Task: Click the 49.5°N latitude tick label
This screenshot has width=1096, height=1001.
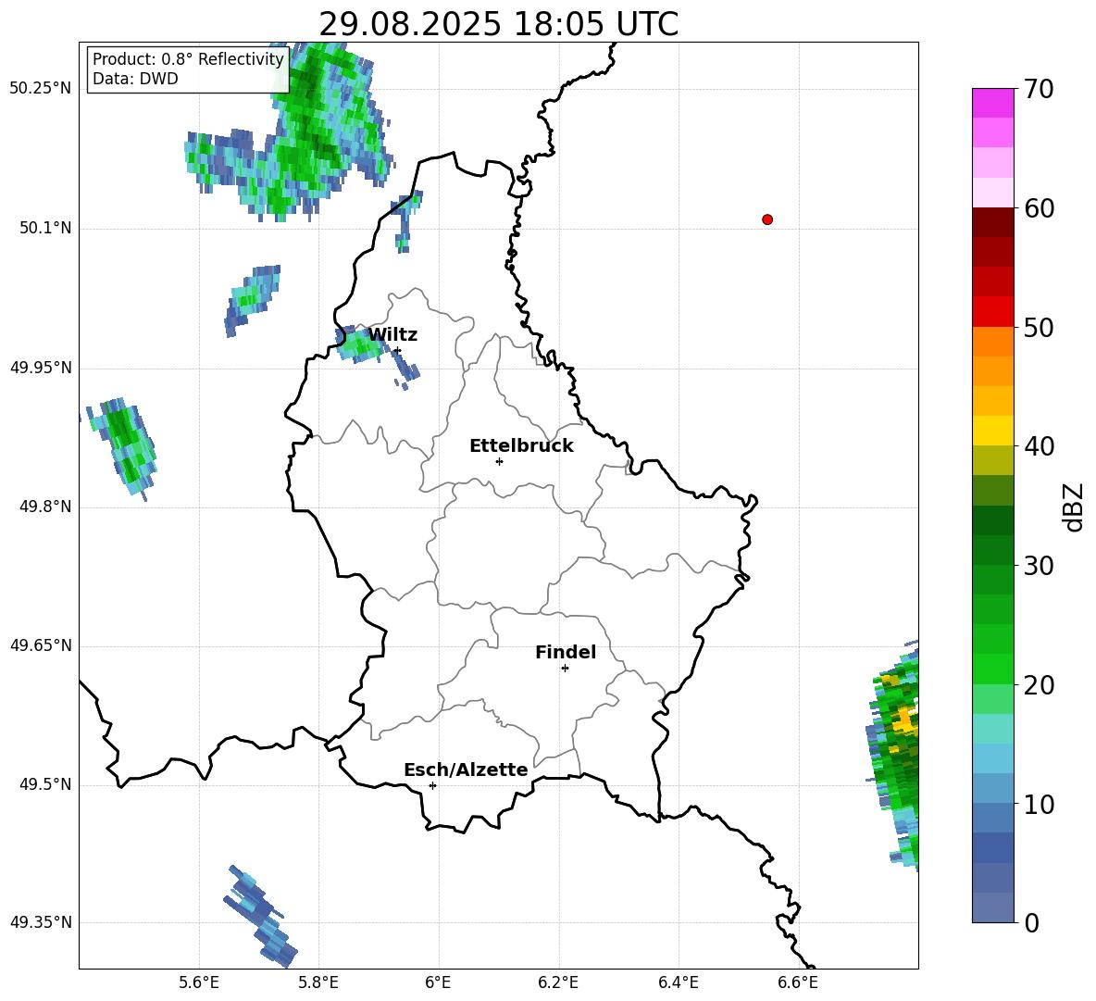Action: point(45,784)
